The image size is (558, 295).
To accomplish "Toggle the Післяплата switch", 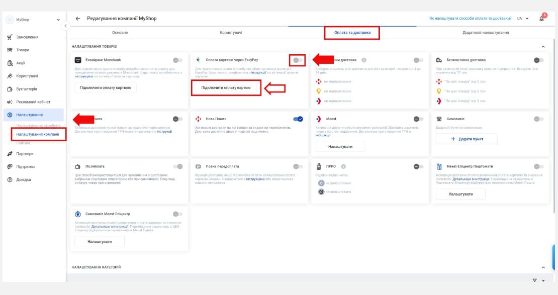I will 177,166.
